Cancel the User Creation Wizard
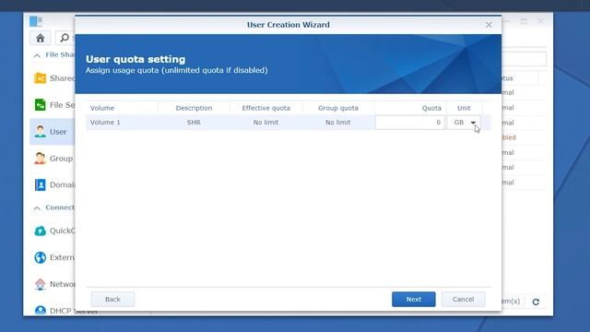590x332 pixels. 463,299
